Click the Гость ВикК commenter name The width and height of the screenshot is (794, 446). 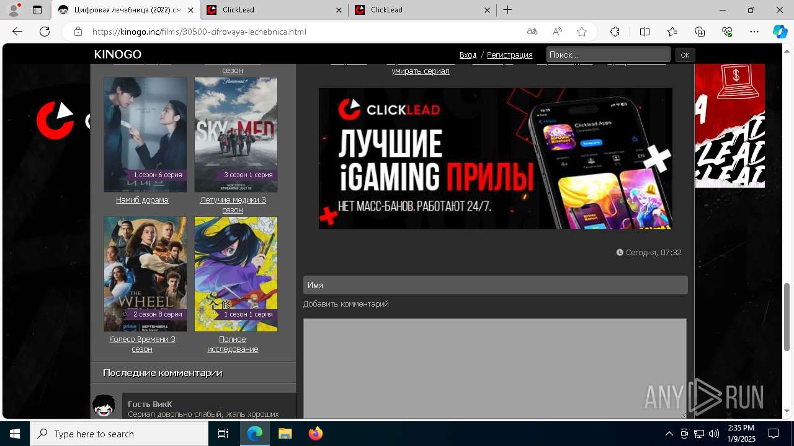150,404
